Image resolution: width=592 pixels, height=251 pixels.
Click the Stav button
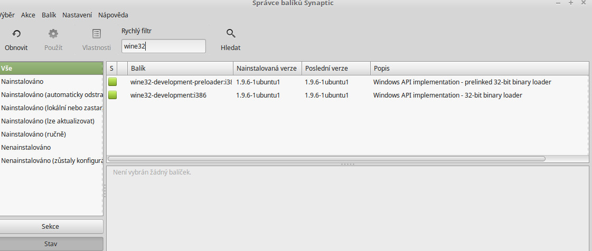coord(51,244)
